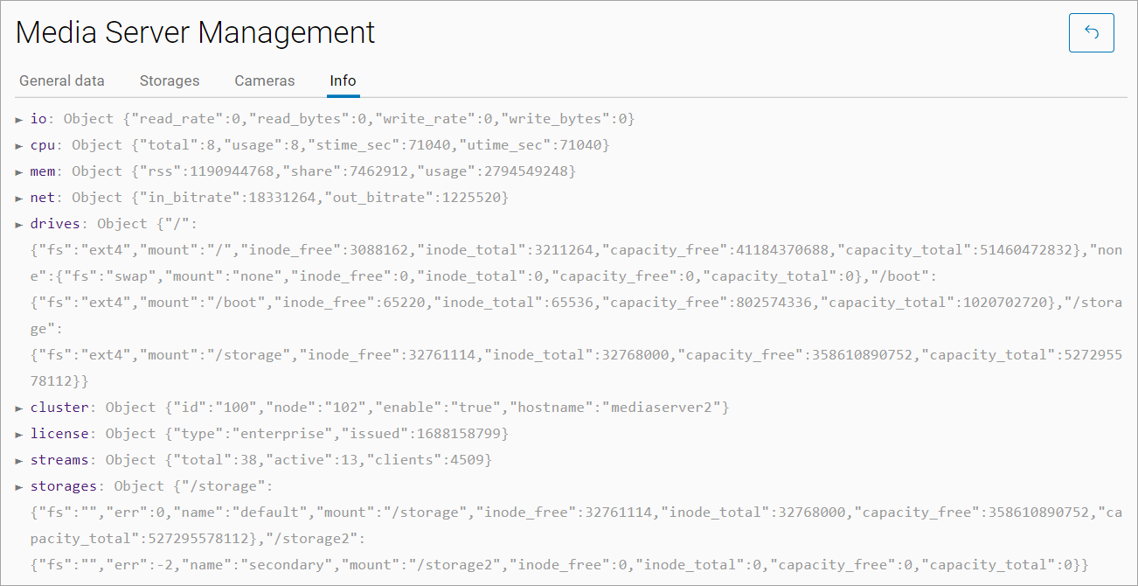Expand the io object triangle
The height and width of the screenshot is (586, 1138).
(19, 119)
